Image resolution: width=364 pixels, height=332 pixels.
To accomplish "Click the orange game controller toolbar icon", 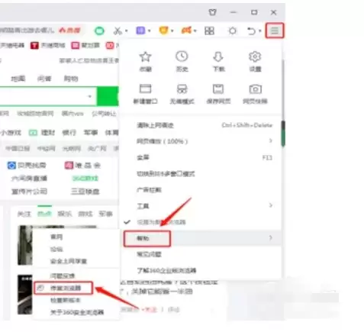I will point(186,31).
